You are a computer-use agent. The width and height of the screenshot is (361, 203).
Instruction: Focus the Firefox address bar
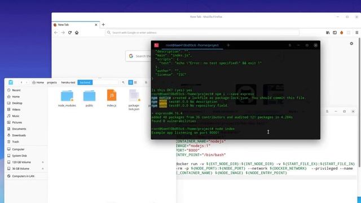click(202, 33)
